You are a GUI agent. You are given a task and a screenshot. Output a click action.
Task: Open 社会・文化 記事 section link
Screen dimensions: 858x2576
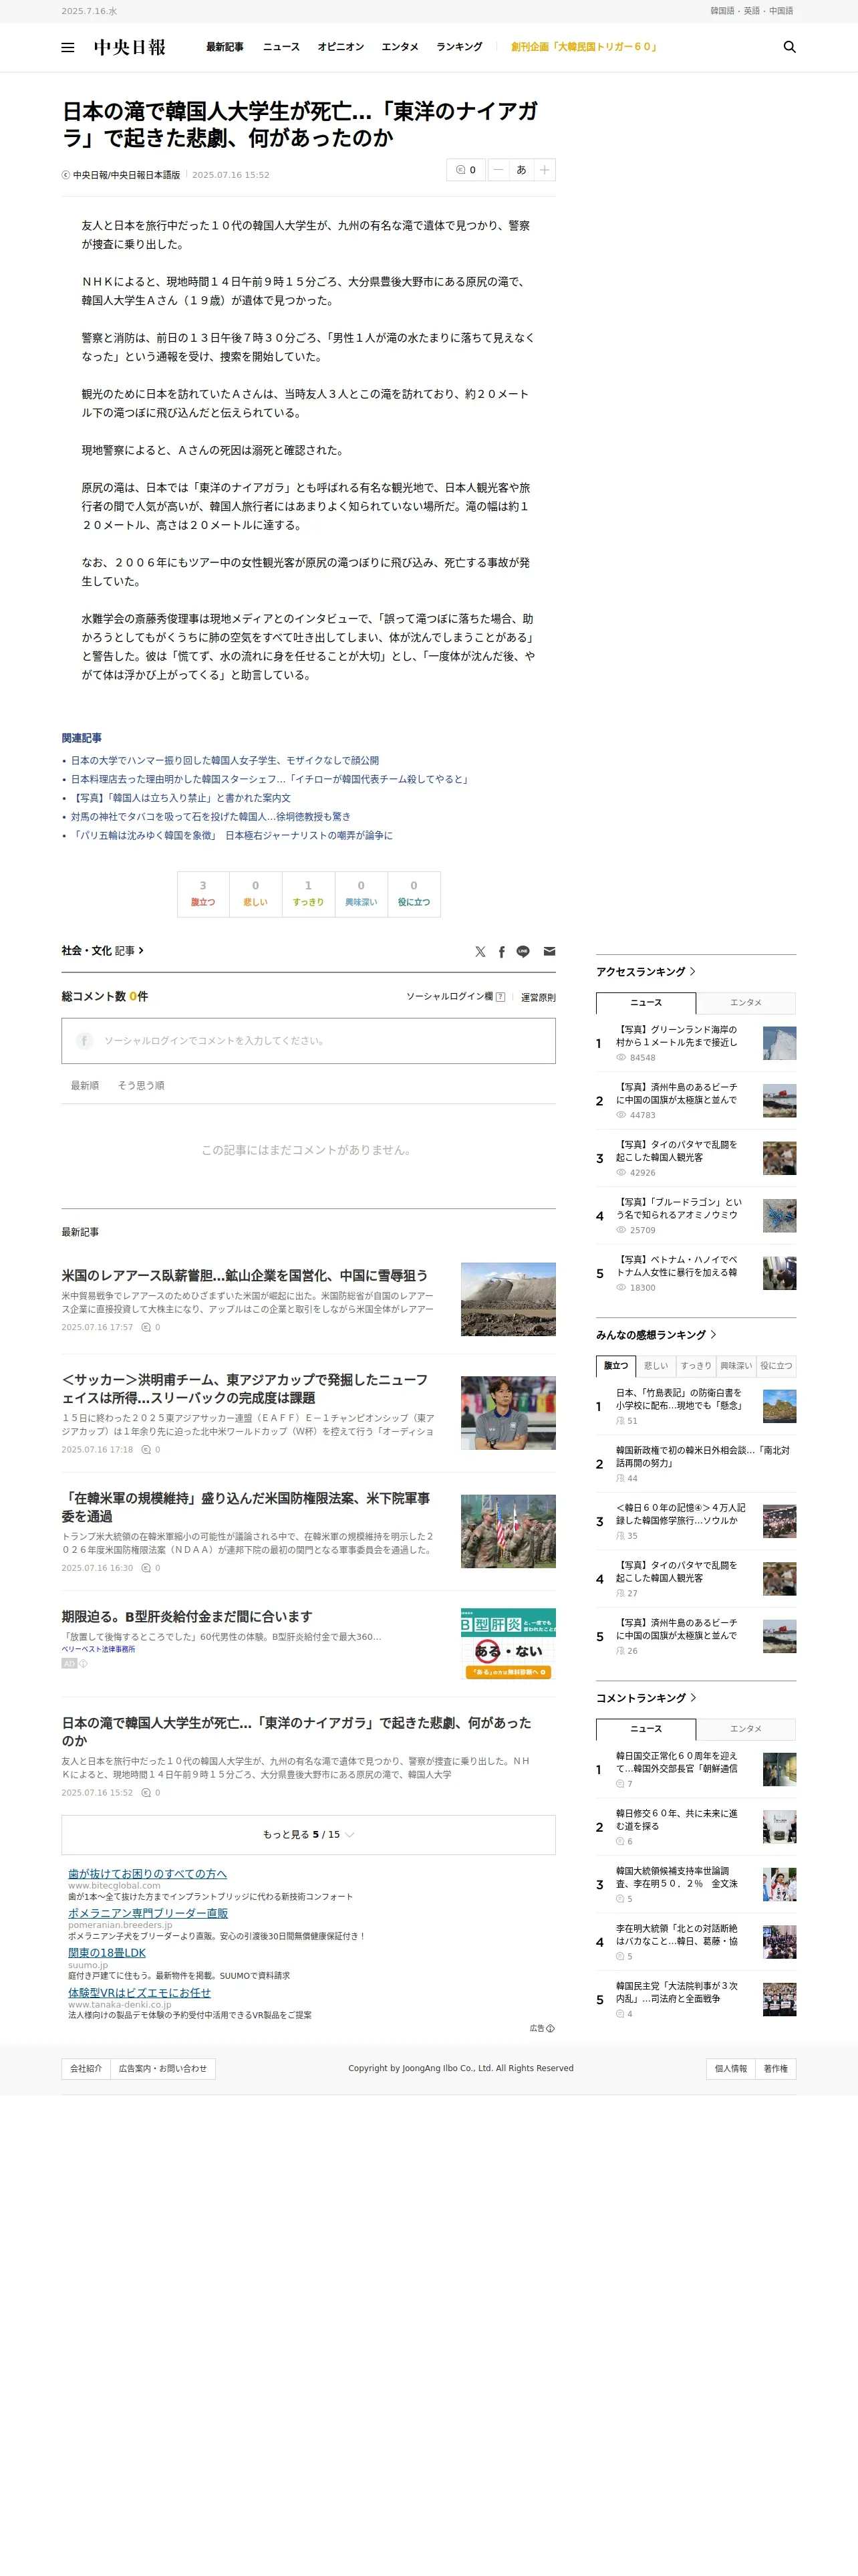coord(102,951)
